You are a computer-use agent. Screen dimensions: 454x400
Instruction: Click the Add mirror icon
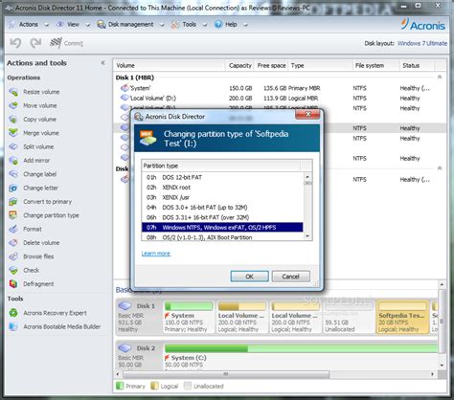point(13,161)
